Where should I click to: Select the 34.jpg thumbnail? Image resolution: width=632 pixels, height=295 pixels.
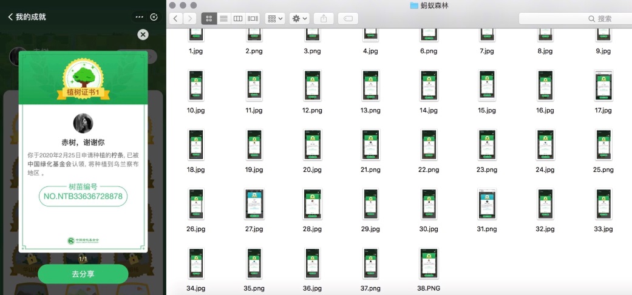pyautogui.click(x=196, y=263)
